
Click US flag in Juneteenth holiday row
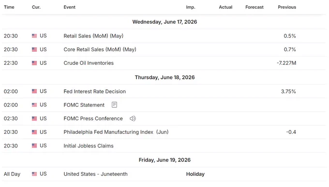(x=34, y=174)
